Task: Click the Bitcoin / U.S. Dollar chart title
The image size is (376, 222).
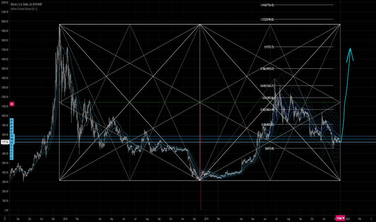Action: click(26, 4)
